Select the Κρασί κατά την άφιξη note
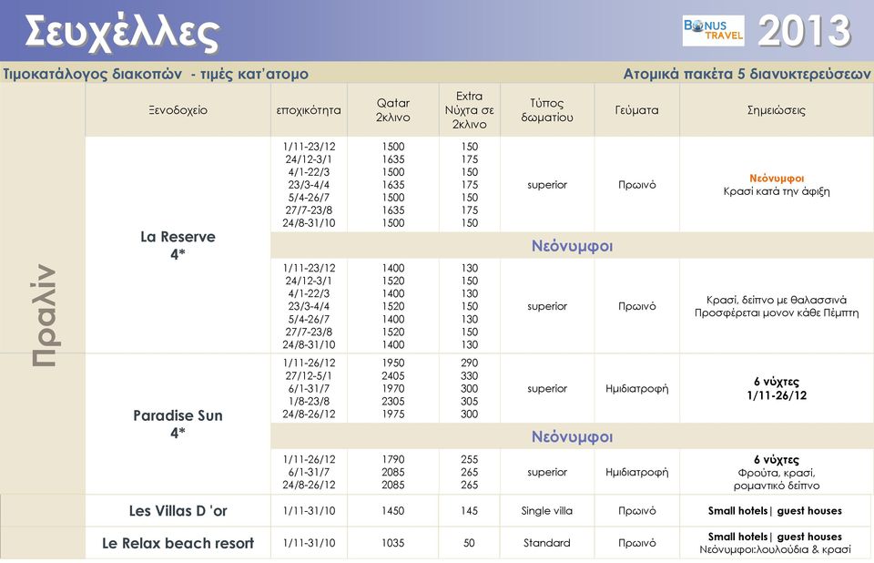The width and height of the screenshot is (874, 563). 777,191
